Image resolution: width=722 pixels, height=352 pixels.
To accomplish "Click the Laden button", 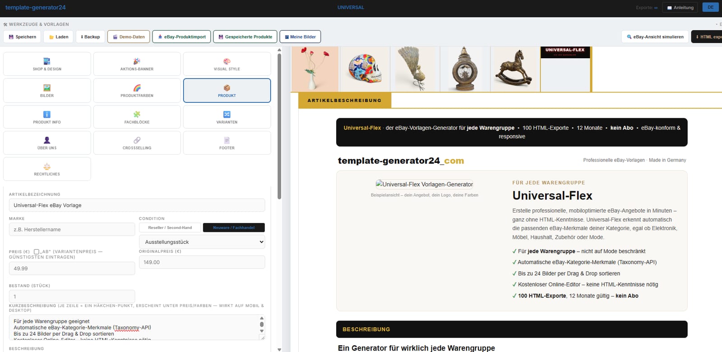I will [59, 37].
